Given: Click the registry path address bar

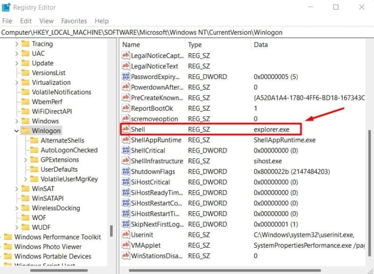Looking at the screenshot, I should pos(187,32).
